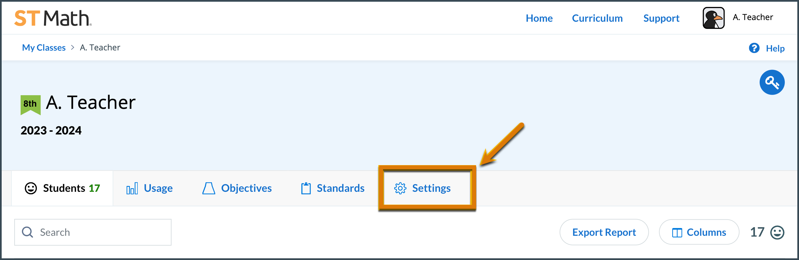
Task: Click the ST Math logo
Action: [53, 18]
